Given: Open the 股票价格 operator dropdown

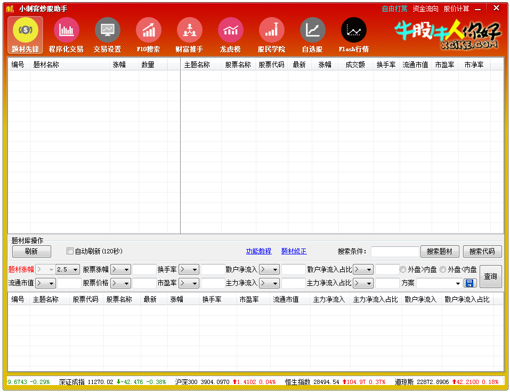Looking at the screenshot, I should click(120, 283).
